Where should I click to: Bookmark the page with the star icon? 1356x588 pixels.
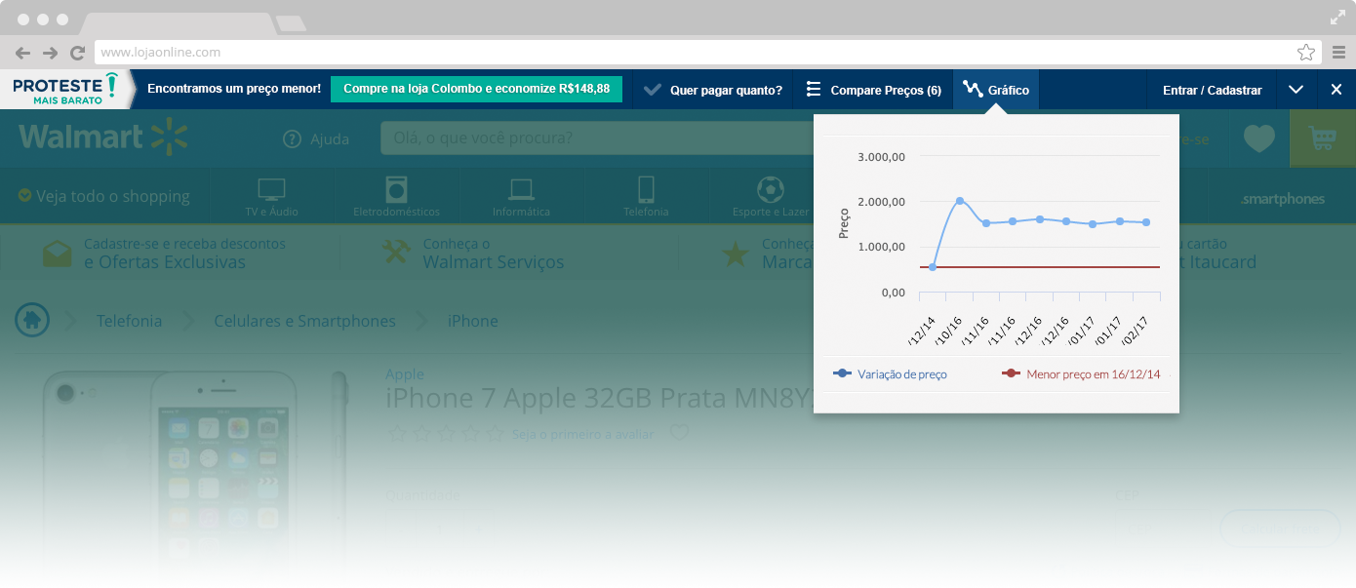tap(1306, 52)
